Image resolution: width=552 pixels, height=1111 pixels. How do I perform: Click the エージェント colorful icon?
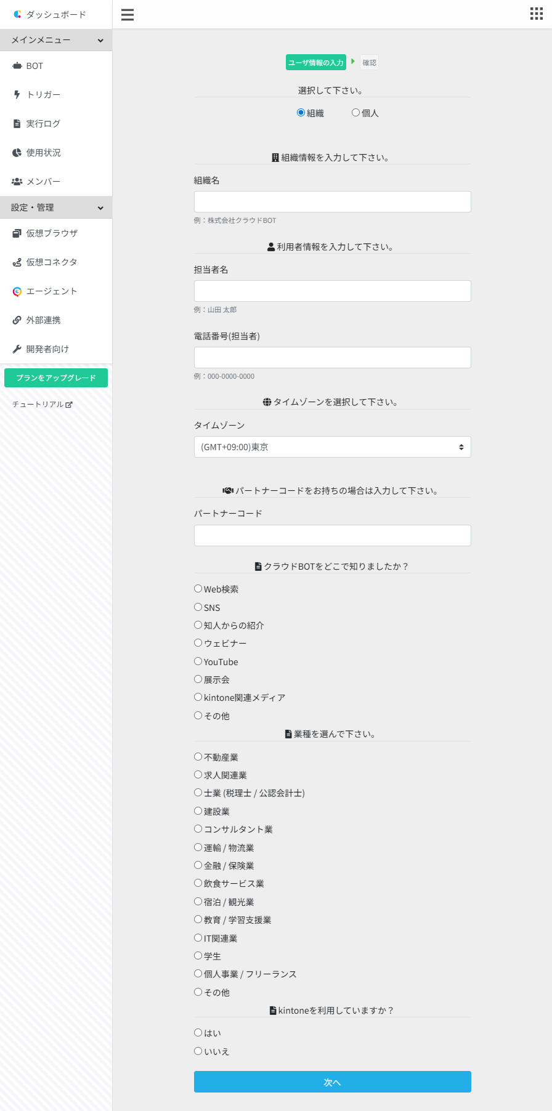click(x=17, y=291)
